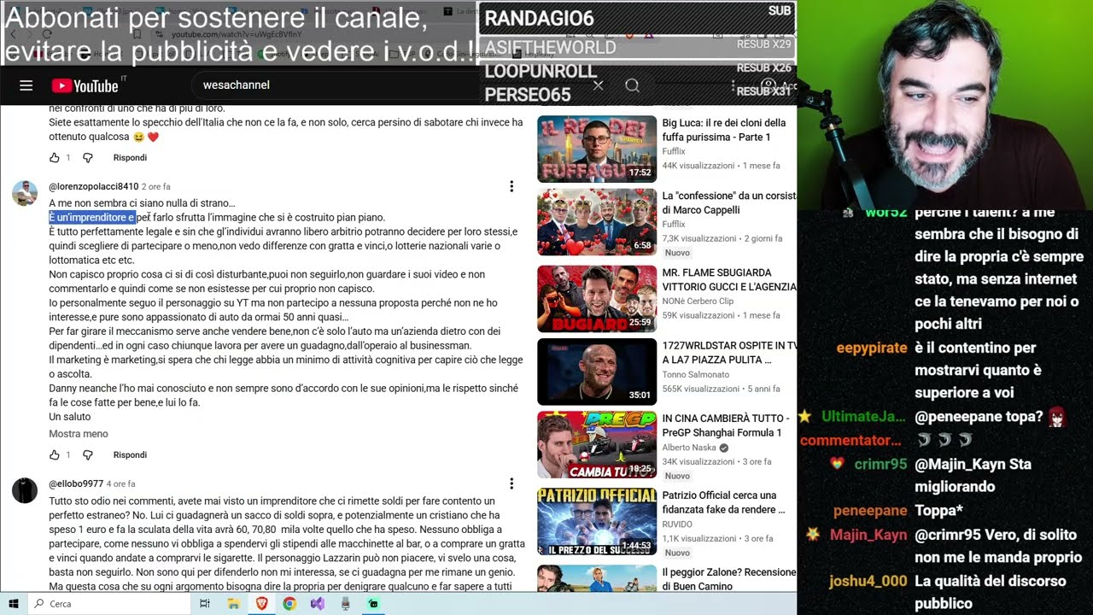This screenshot has width=1093, height=615.
Task: Open the microphone app in the taskbar
Action: click(346, 603)
